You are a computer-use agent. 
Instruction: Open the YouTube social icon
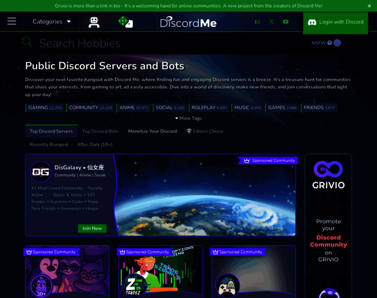(x=286, y=22)
